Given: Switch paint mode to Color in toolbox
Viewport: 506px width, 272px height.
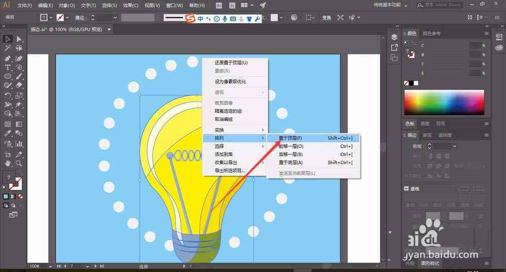Looking at the screenshot, I should (6, 196).
